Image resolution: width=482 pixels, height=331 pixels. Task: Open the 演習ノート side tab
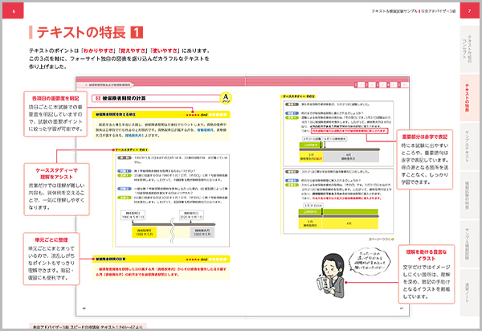point(469,292)
